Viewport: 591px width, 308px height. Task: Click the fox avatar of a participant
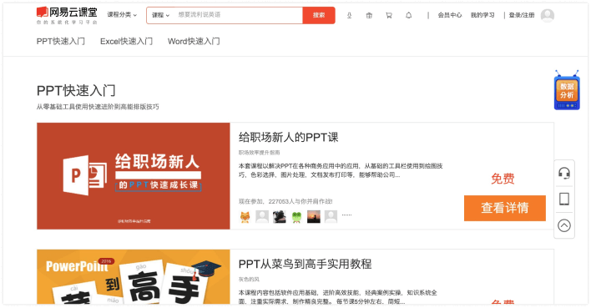click(245, 217)
